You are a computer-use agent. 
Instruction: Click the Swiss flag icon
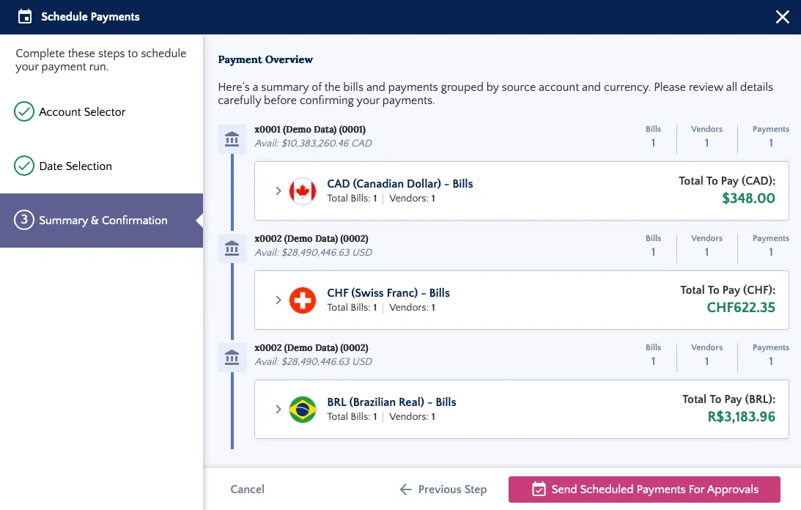click(x=303, y=300)
